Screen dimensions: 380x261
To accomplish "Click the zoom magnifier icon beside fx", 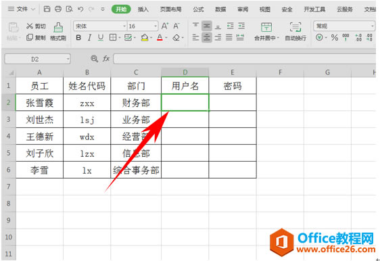I will click(94, 59).
